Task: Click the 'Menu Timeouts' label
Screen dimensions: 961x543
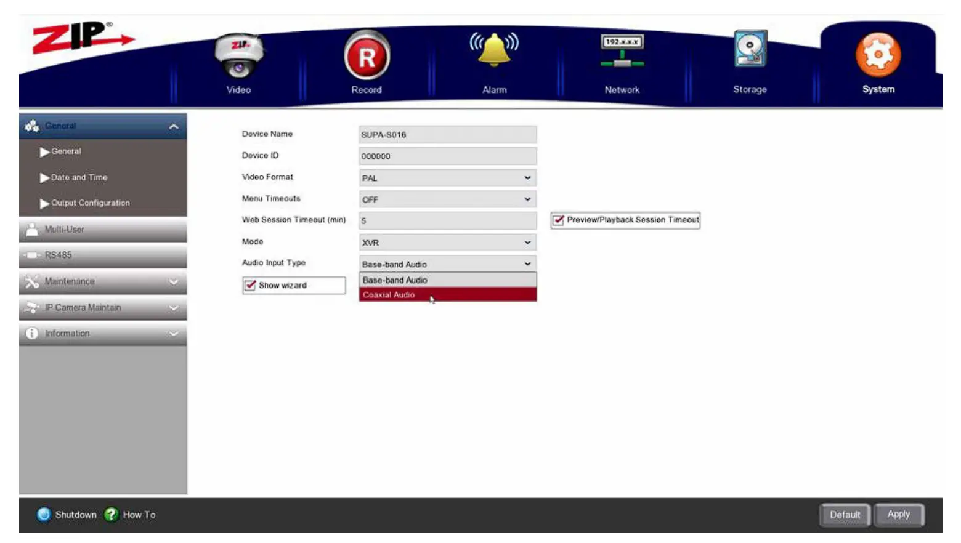Action: [271, 199]
